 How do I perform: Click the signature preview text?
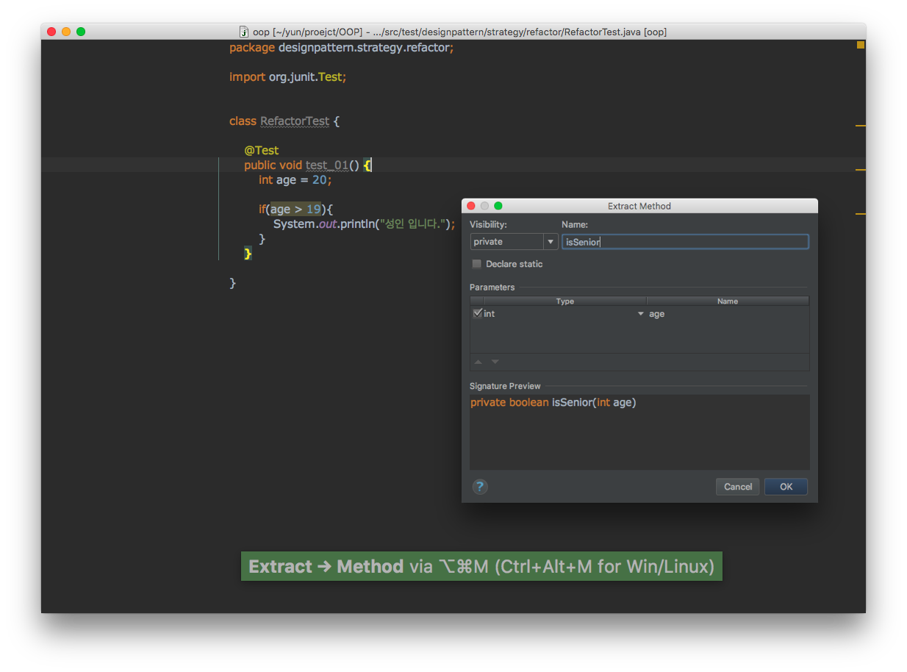coord(553,402)
